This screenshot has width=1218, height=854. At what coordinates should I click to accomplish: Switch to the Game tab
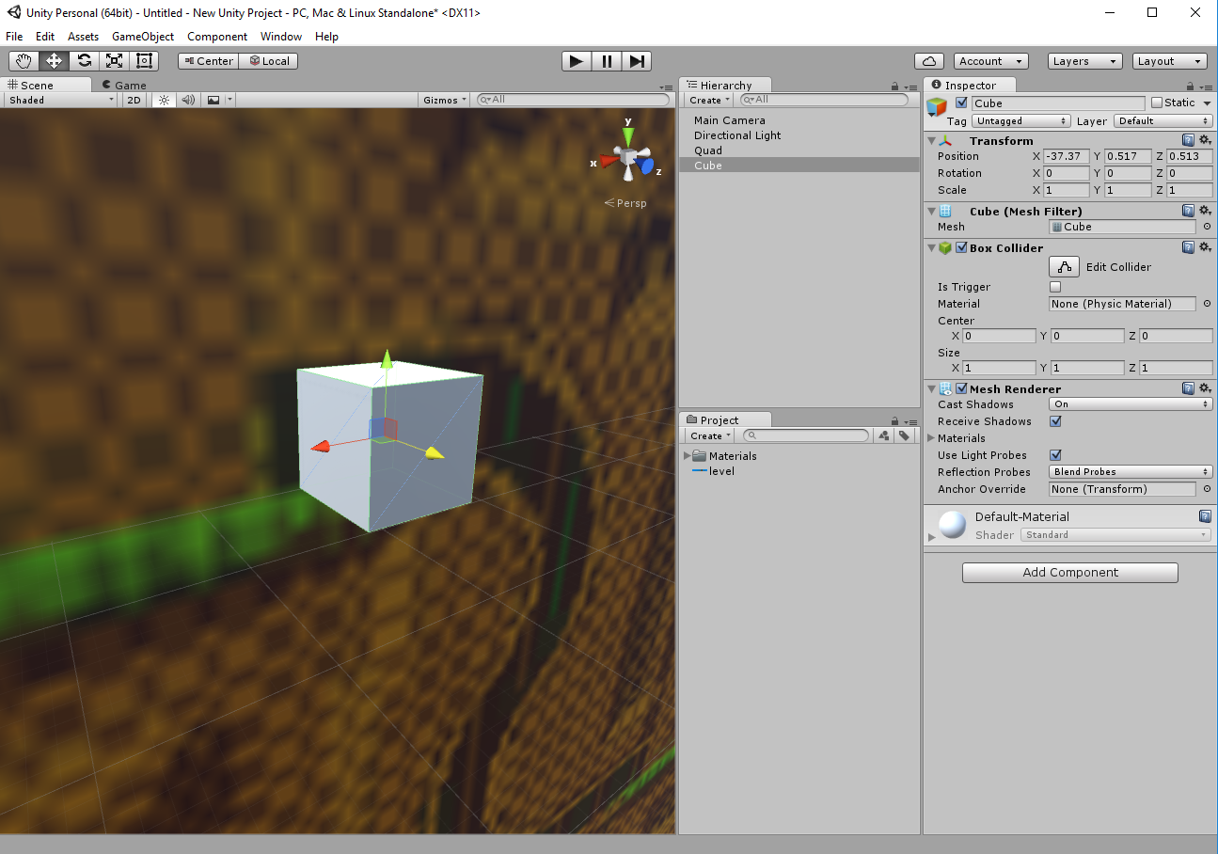124,85
